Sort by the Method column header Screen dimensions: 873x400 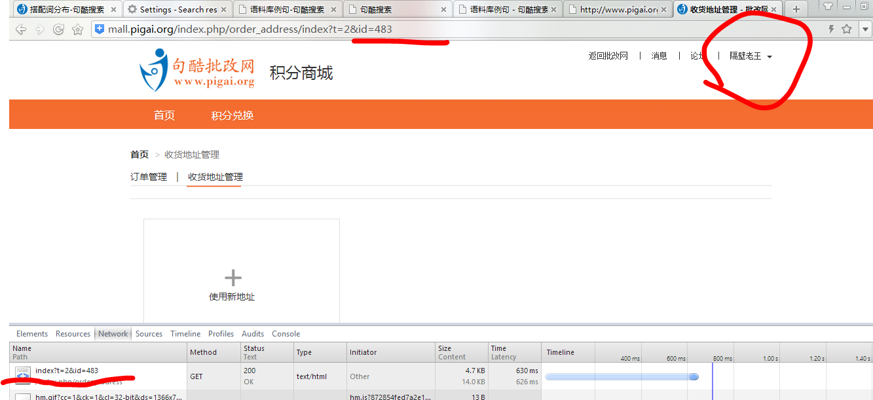coord(214,352)
